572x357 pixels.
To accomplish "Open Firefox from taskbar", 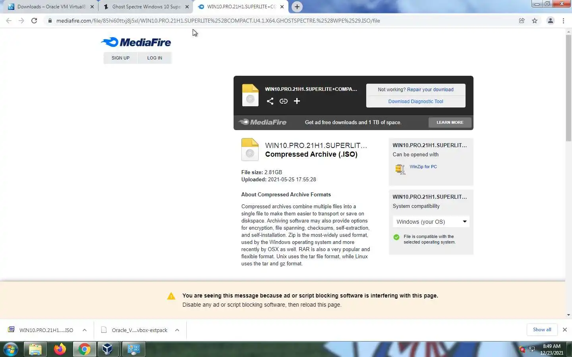I will pyautogui.click(x=60, y=349).
